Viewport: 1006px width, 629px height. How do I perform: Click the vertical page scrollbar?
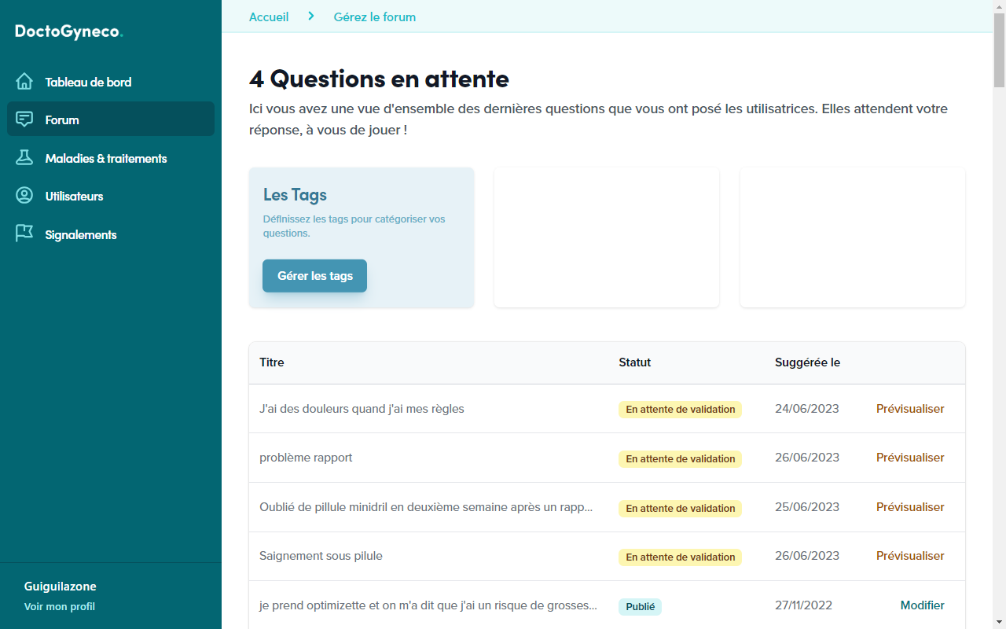pos(999,47)
